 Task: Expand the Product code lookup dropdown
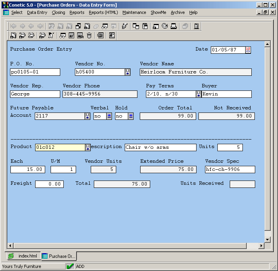(88, 147)
